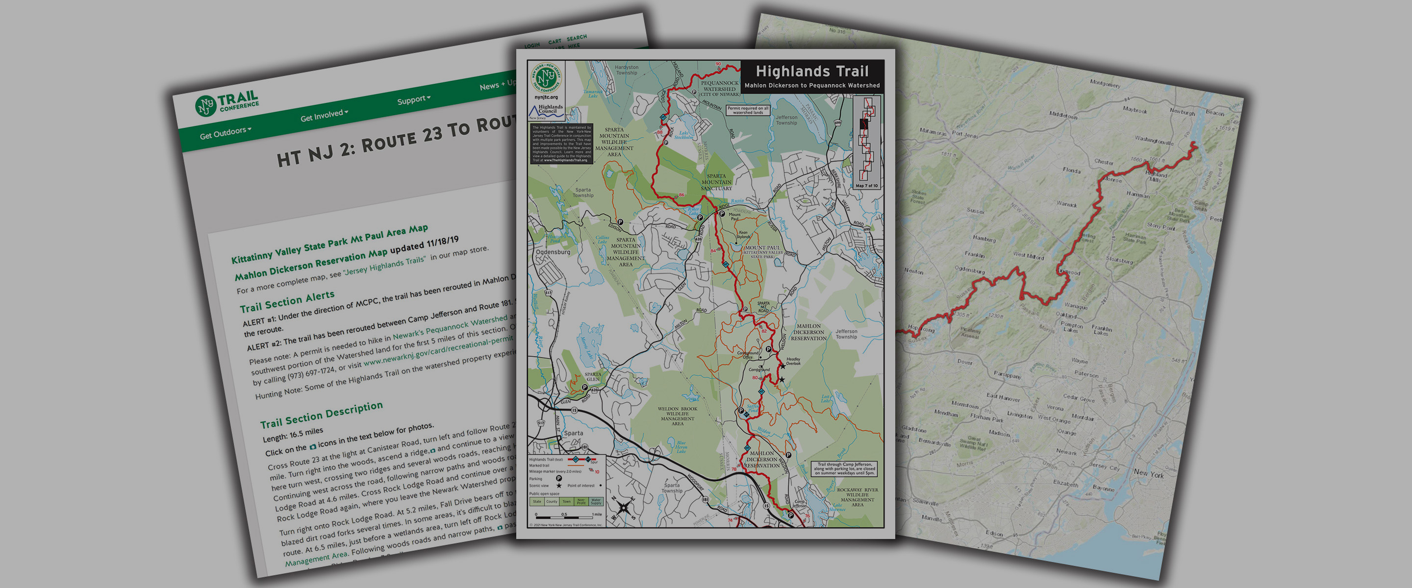Click the Highlands Council logo on the map

coord(547,113)
